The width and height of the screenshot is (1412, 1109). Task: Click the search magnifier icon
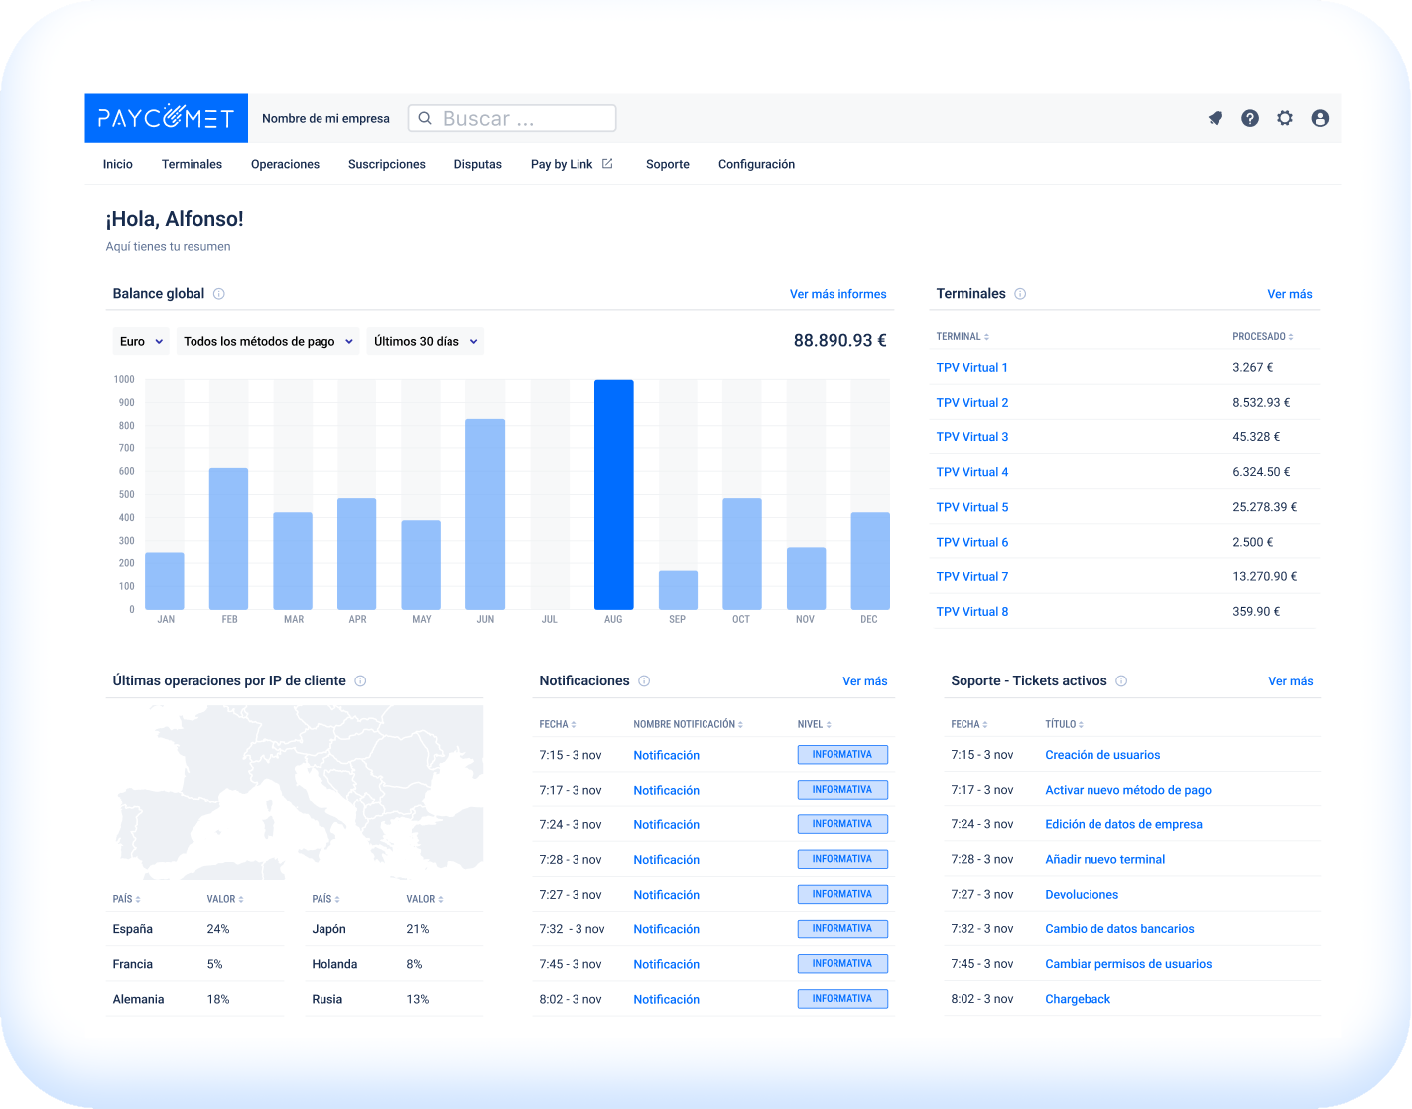(x=425, y=118)
